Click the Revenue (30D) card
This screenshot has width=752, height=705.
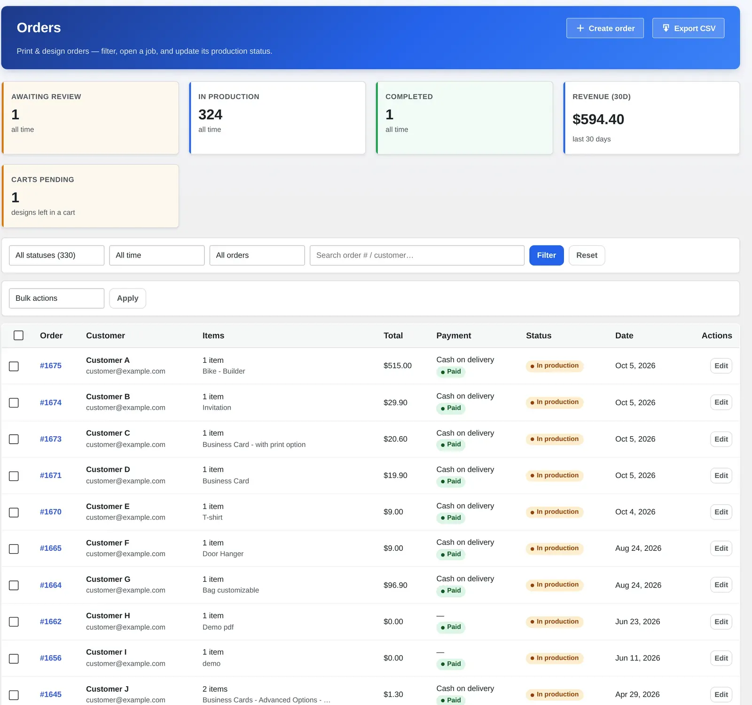pos(651,118)
